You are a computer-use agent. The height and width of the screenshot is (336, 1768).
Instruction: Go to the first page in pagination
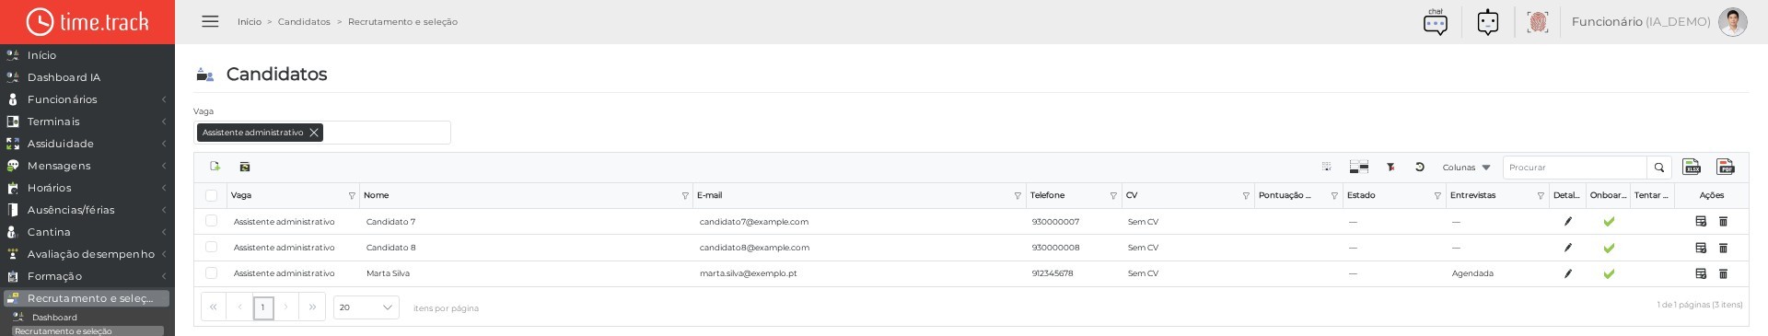[x=214, y=307]
